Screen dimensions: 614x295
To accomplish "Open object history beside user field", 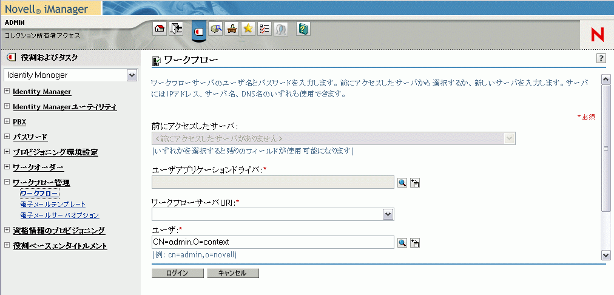I will [x=415, y=243].
